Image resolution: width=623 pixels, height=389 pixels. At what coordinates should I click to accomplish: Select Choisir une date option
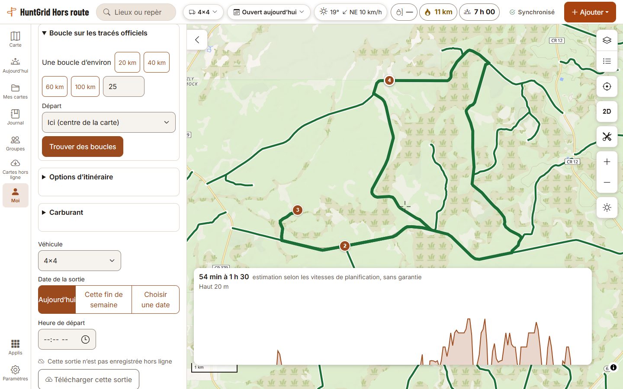[156, 300]
